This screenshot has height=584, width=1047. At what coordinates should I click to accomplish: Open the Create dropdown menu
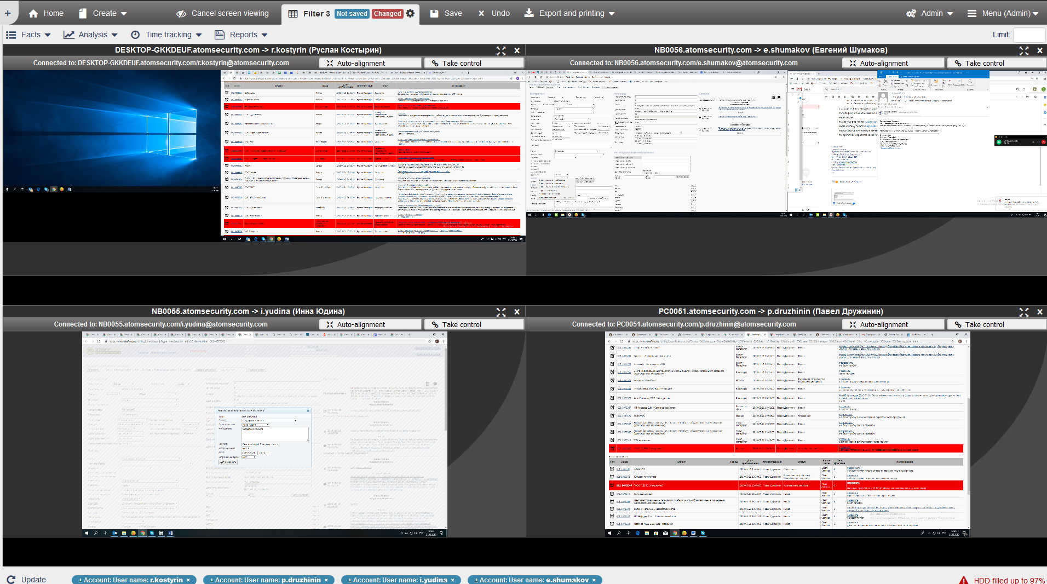(x=103, y=13)
